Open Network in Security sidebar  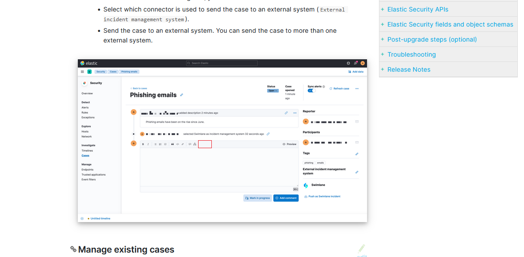tap(87, 137)
